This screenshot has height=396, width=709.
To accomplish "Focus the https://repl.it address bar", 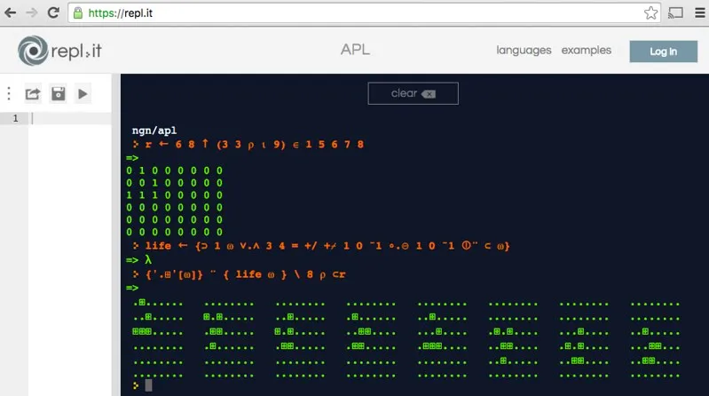I will click(364, 12).
